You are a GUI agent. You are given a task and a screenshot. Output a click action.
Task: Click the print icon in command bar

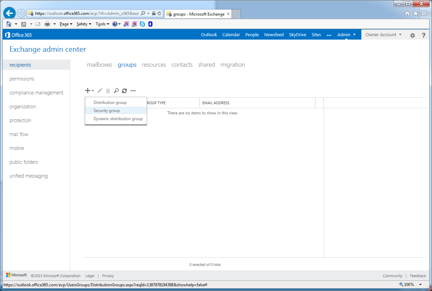pos(47,24)
